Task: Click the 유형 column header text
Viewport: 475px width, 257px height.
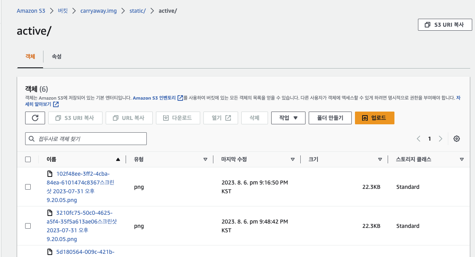Action: 139,159
